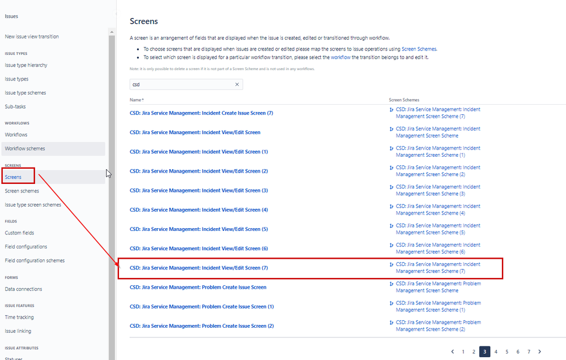Click sidebar scrollbar up arrow
The width and height of the screenshot is (566, 360).
112,32
